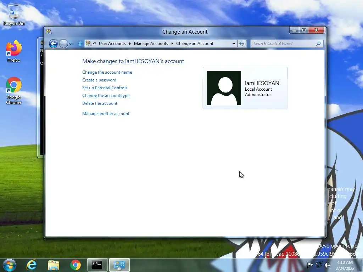This screenshot has height=272, width=363.
Task: Click the Local Account label
Action: click(258, 89)
